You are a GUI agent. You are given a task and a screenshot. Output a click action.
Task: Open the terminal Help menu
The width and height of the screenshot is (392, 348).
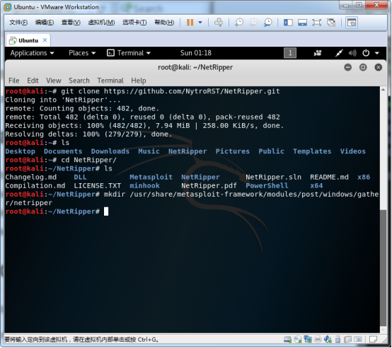tap(139, 81)
